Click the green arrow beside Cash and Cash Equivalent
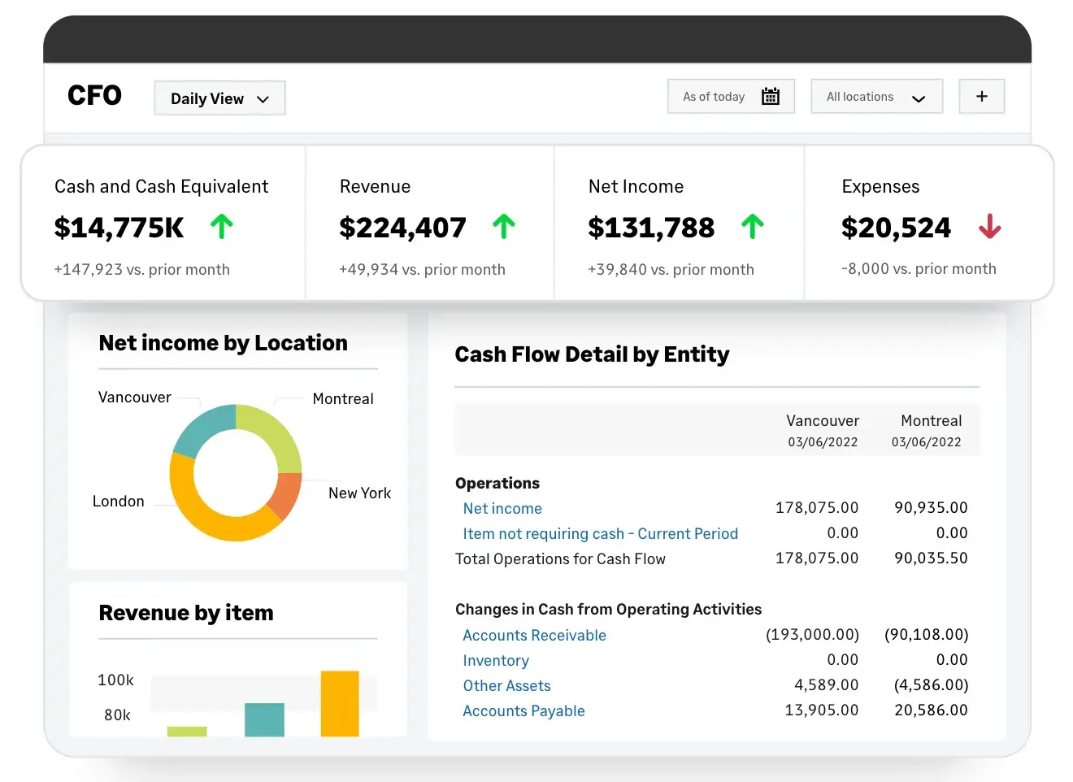The image size is (1073, 782). pyautogui.click(x=222, y=227)
